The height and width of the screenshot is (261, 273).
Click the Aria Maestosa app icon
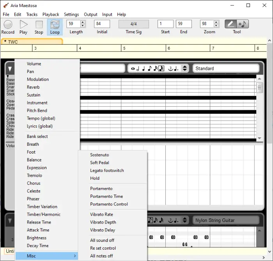click(6, 5)
